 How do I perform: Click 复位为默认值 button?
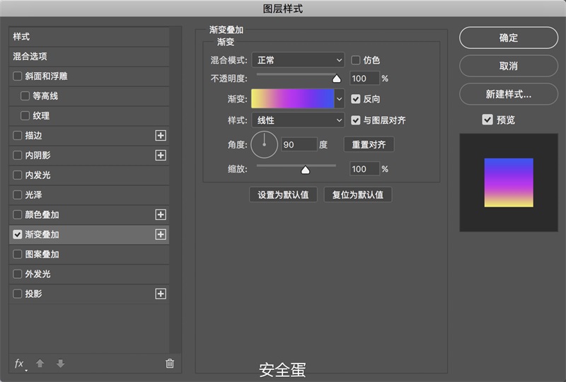pos(358,195)
